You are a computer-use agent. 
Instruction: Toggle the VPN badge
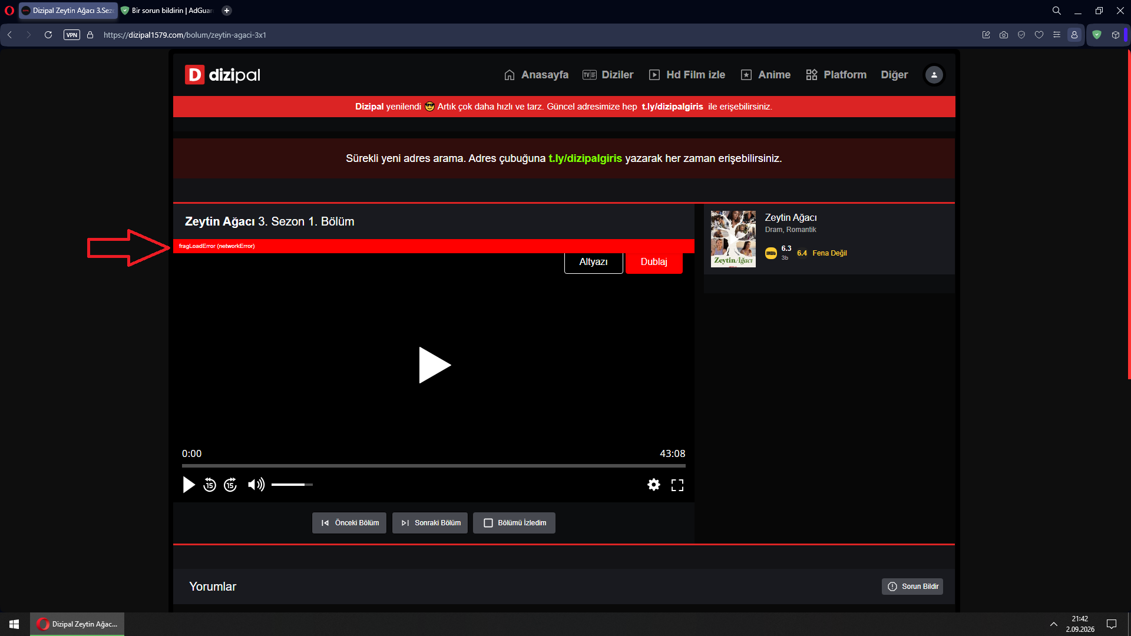point(72,35)
